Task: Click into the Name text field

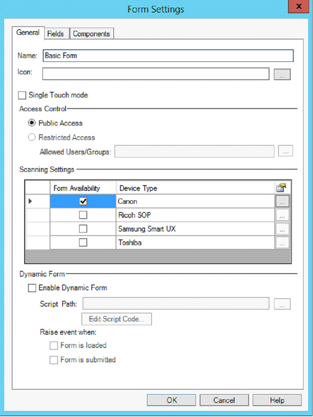Action: coord(168,56)
